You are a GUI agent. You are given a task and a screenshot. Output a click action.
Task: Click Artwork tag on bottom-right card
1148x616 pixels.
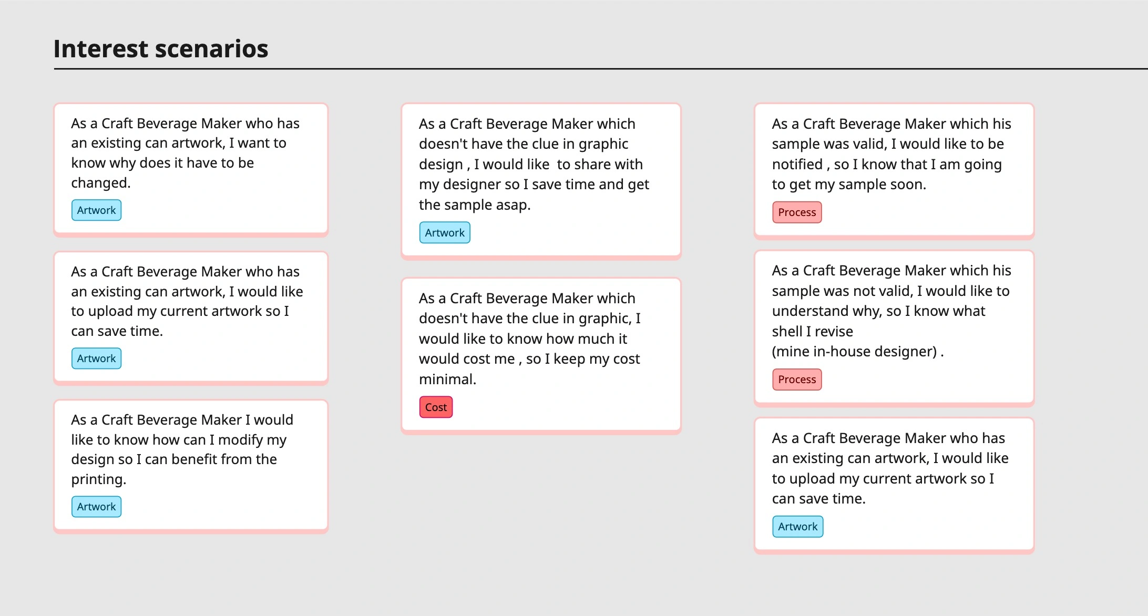797,527
